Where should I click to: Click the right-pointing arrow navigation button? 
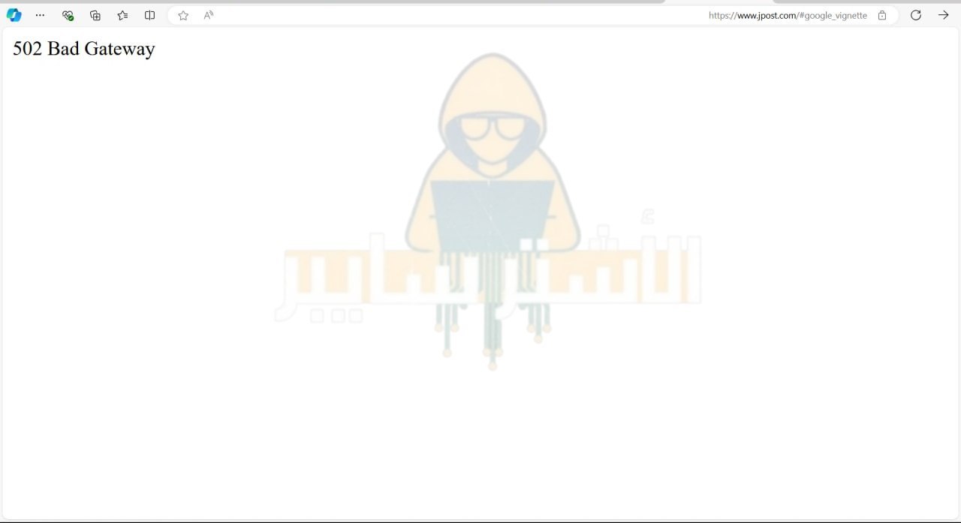[943, 15]
